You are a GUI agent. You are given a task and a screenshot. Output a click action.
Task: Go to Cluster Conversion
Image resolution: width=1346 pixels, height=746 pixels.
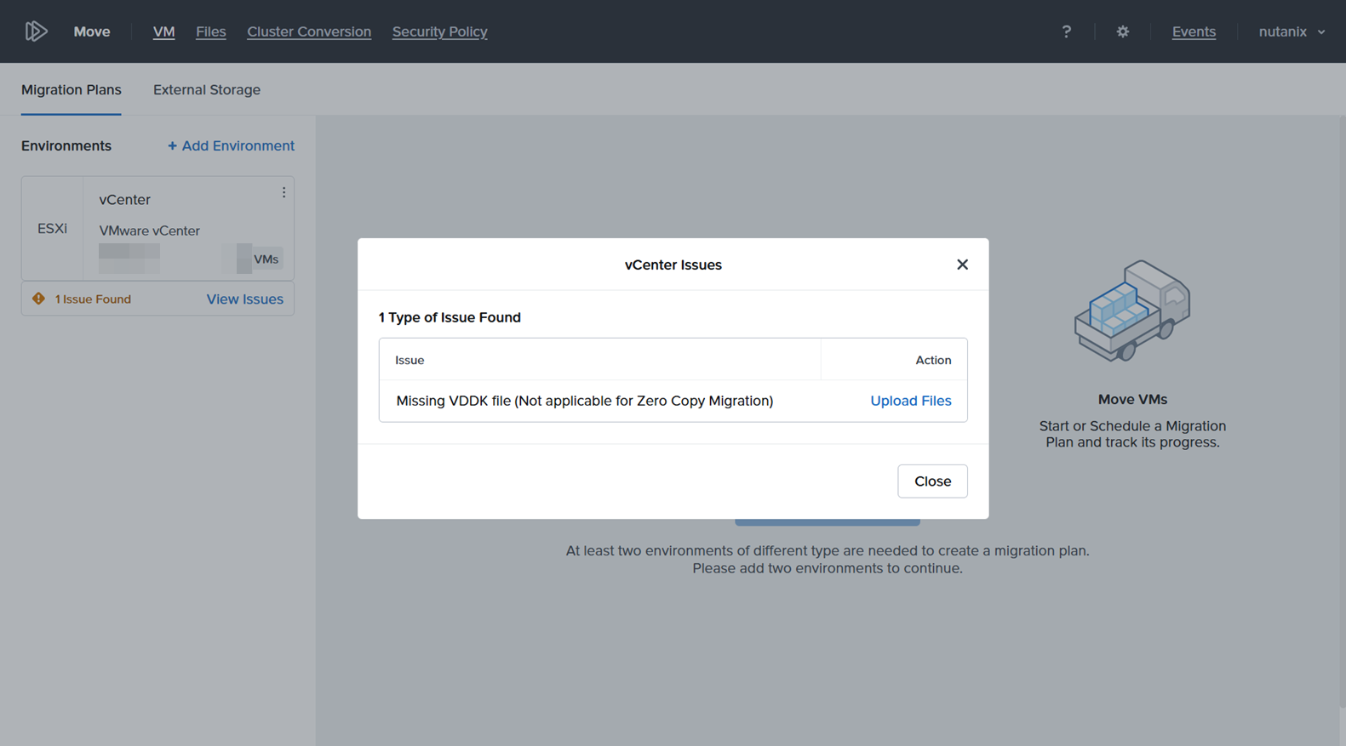point(309,31)
